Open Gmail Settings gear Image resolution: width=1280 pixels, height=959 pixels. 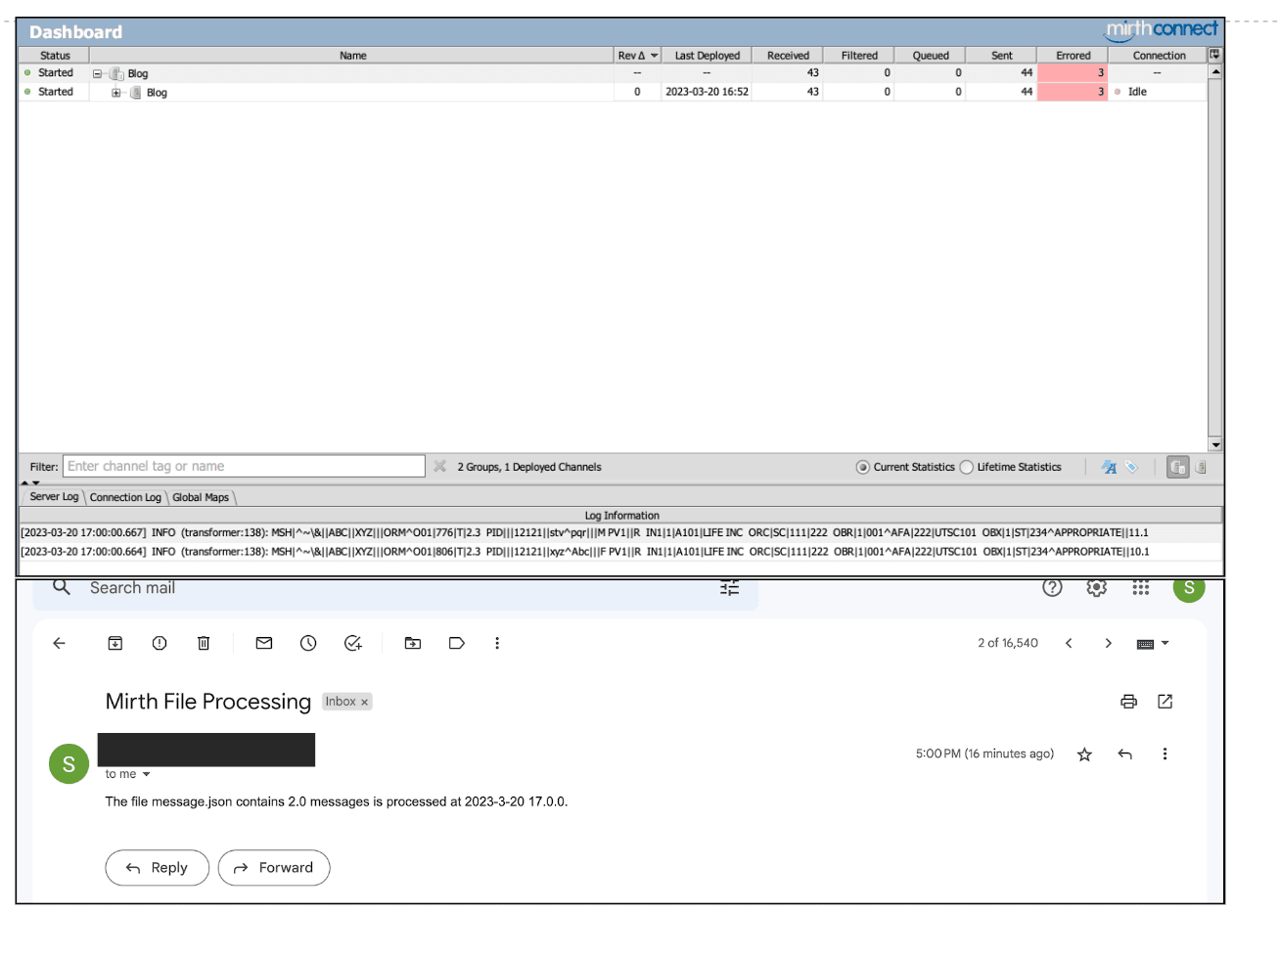pyautogui.click(x=1097, y=587)
